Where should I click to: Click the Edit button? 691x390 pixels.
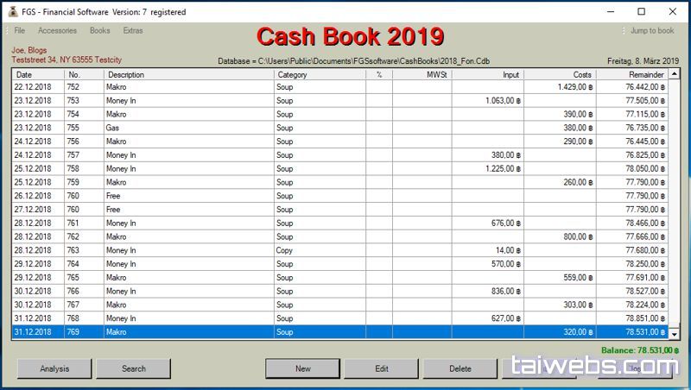381,368
